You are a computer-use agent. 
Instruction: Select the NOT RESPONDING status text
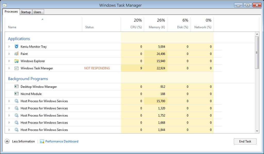coord(97,68)
